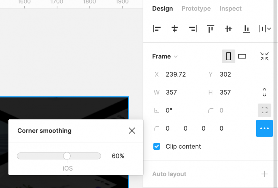This screenshot has height=188, width=278.
Task: Click align top icon
Action: click(x=210, y=29)
